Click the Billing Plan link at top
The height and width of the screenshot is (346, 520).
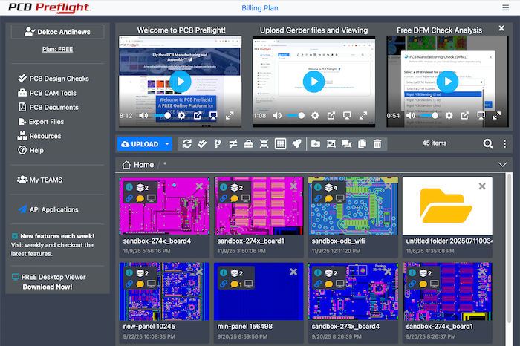pos(261,8)
